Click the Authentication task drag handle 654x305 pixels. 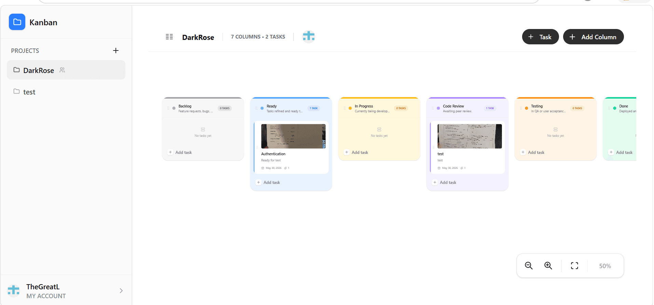[257, 148]
